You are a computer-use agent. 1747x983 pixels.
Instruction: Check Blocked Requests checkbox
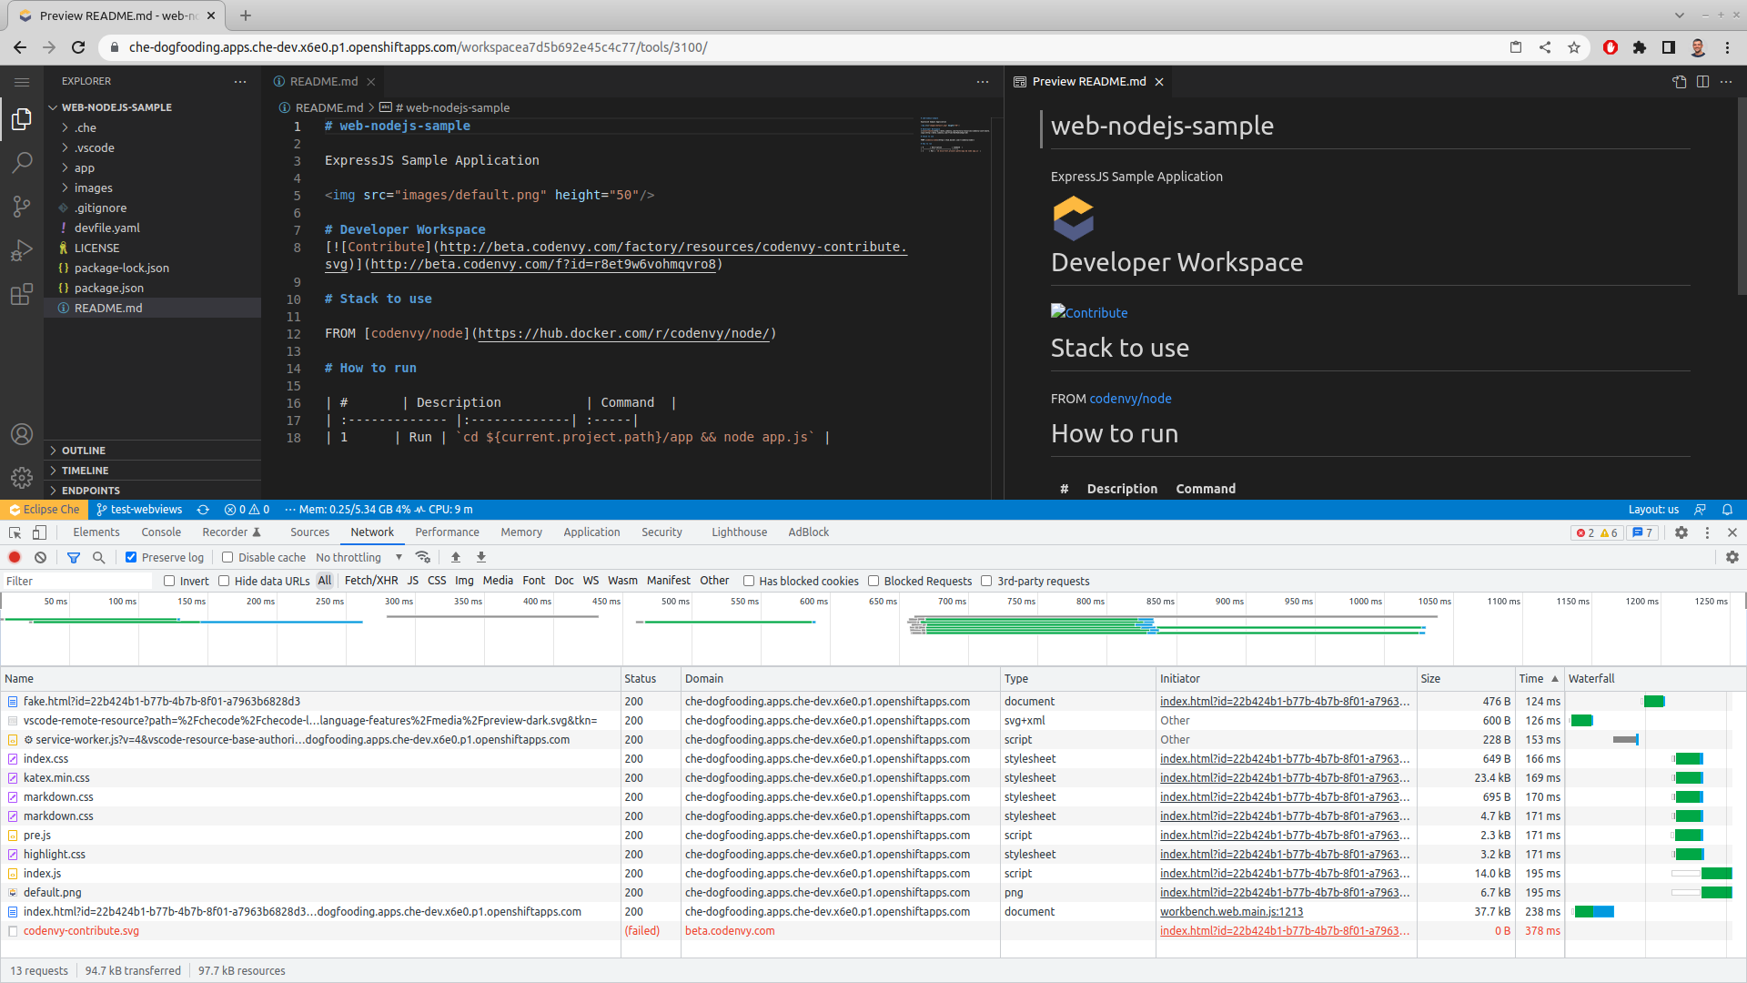coord(873,581)
